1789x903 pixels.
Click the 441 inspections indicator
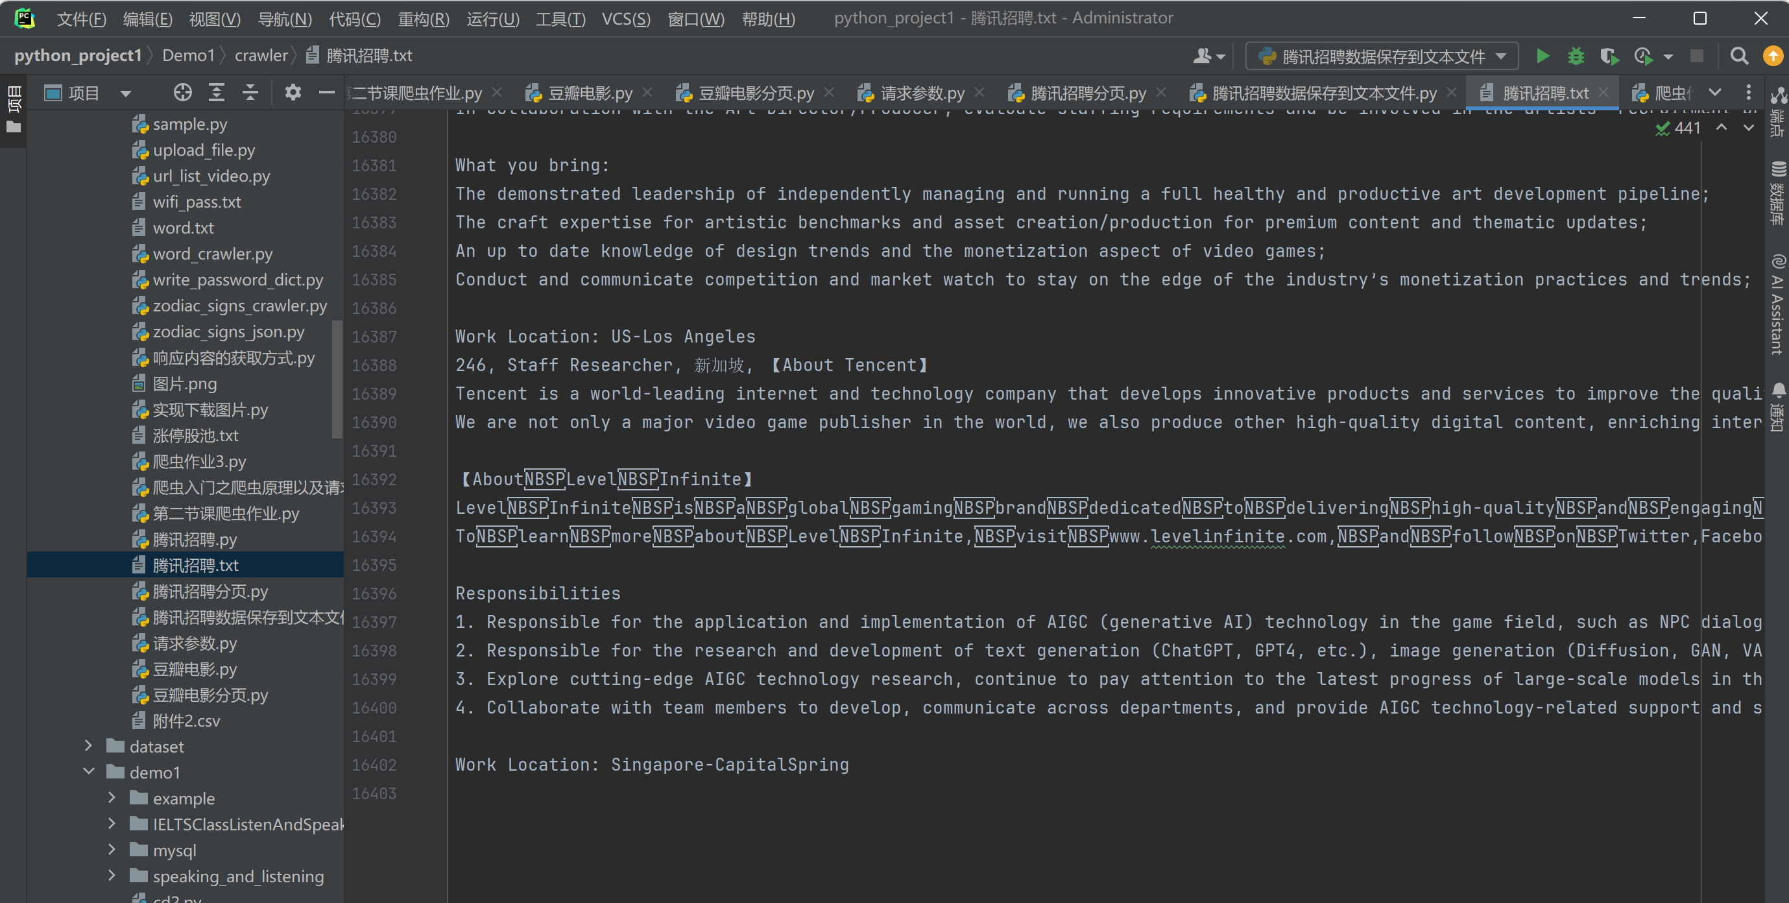pyautogui.click(x=1679, y=128)
